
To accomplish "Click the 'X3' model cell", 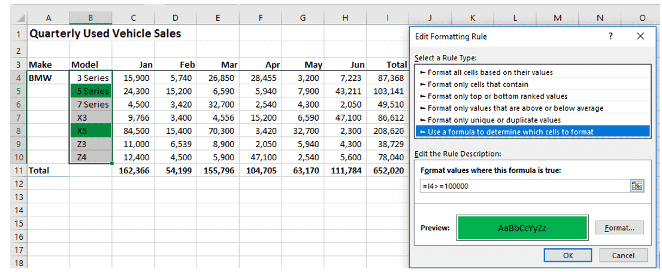I will pyautogui.click(x=91, y=117).
